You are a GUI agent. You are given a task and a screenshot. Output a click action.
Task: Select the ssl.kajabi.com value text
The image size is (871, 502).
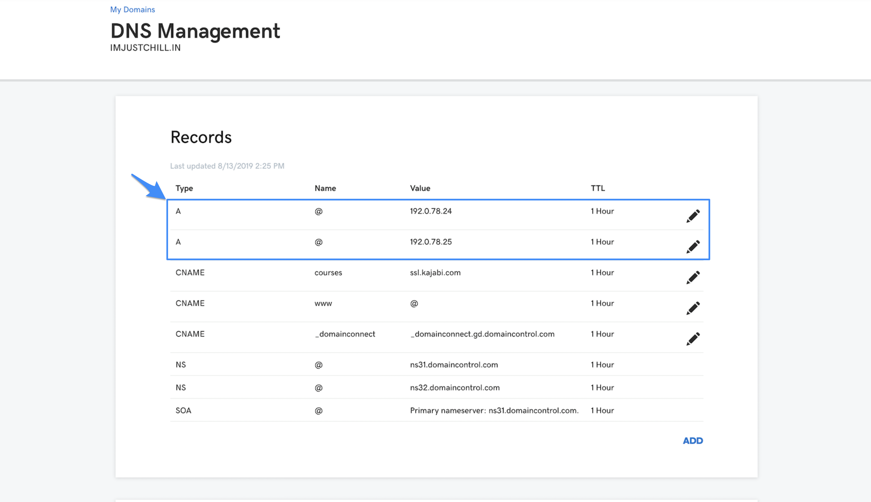pos(435,273)
